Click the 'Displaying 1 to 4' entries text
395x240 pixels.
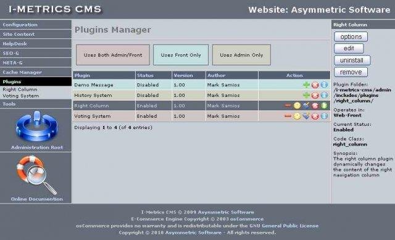114,128
